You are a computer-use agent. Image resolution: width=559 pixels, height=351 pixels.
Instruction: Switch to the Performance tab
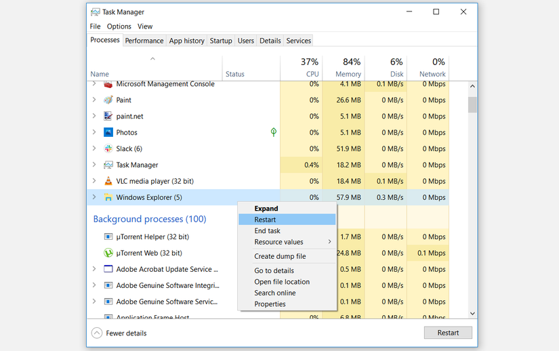click(144, 41)
